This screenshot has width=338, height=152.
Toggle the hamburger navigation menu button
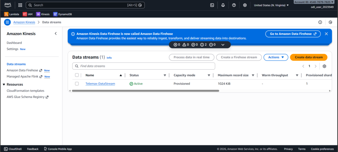click(x=7, y=22)
